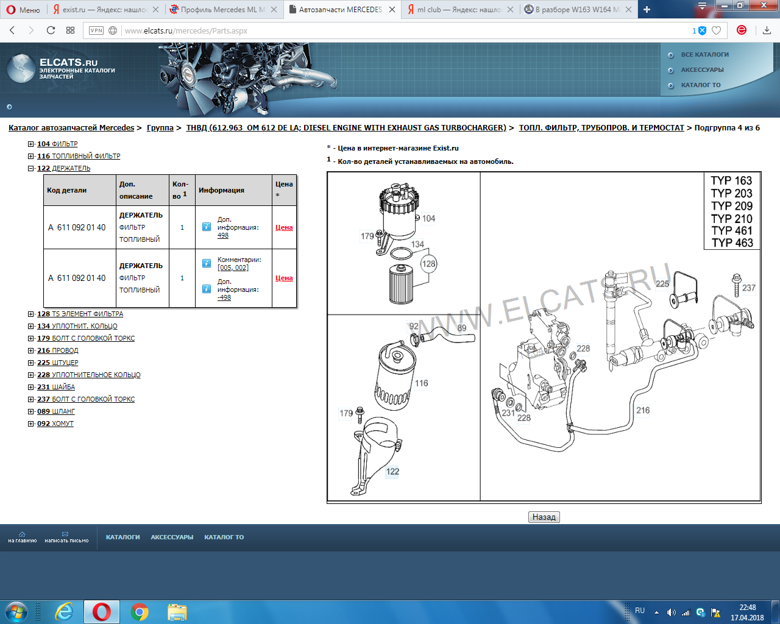This screenshot has width=780, height=624.
Task: Open Google Chrome from taskbar
Action: pyautogui.click(x=140, y=611)
